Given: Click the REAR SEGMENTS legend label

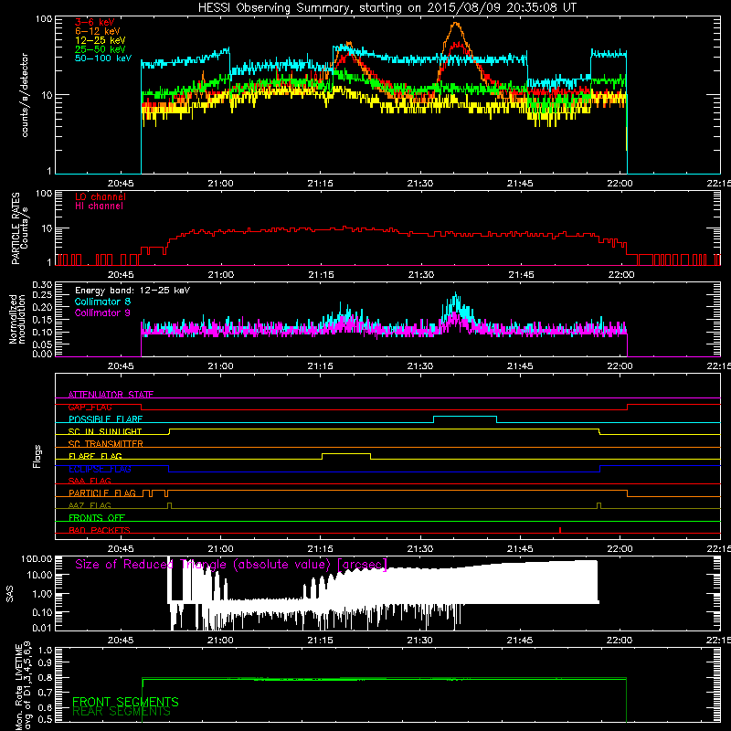Looking at the screenshot, I should coord(122,712).
